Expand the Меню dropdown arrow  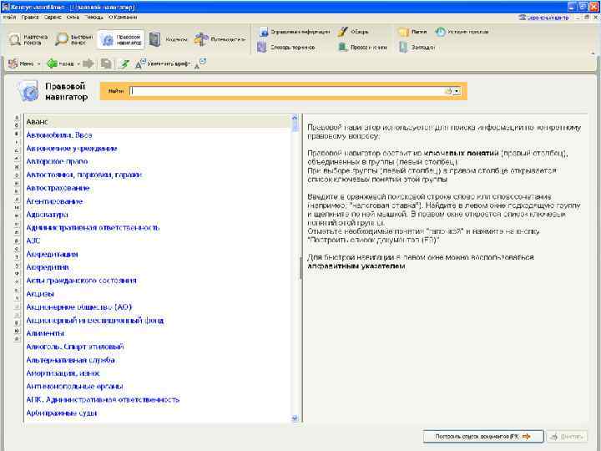click(39, 64)
